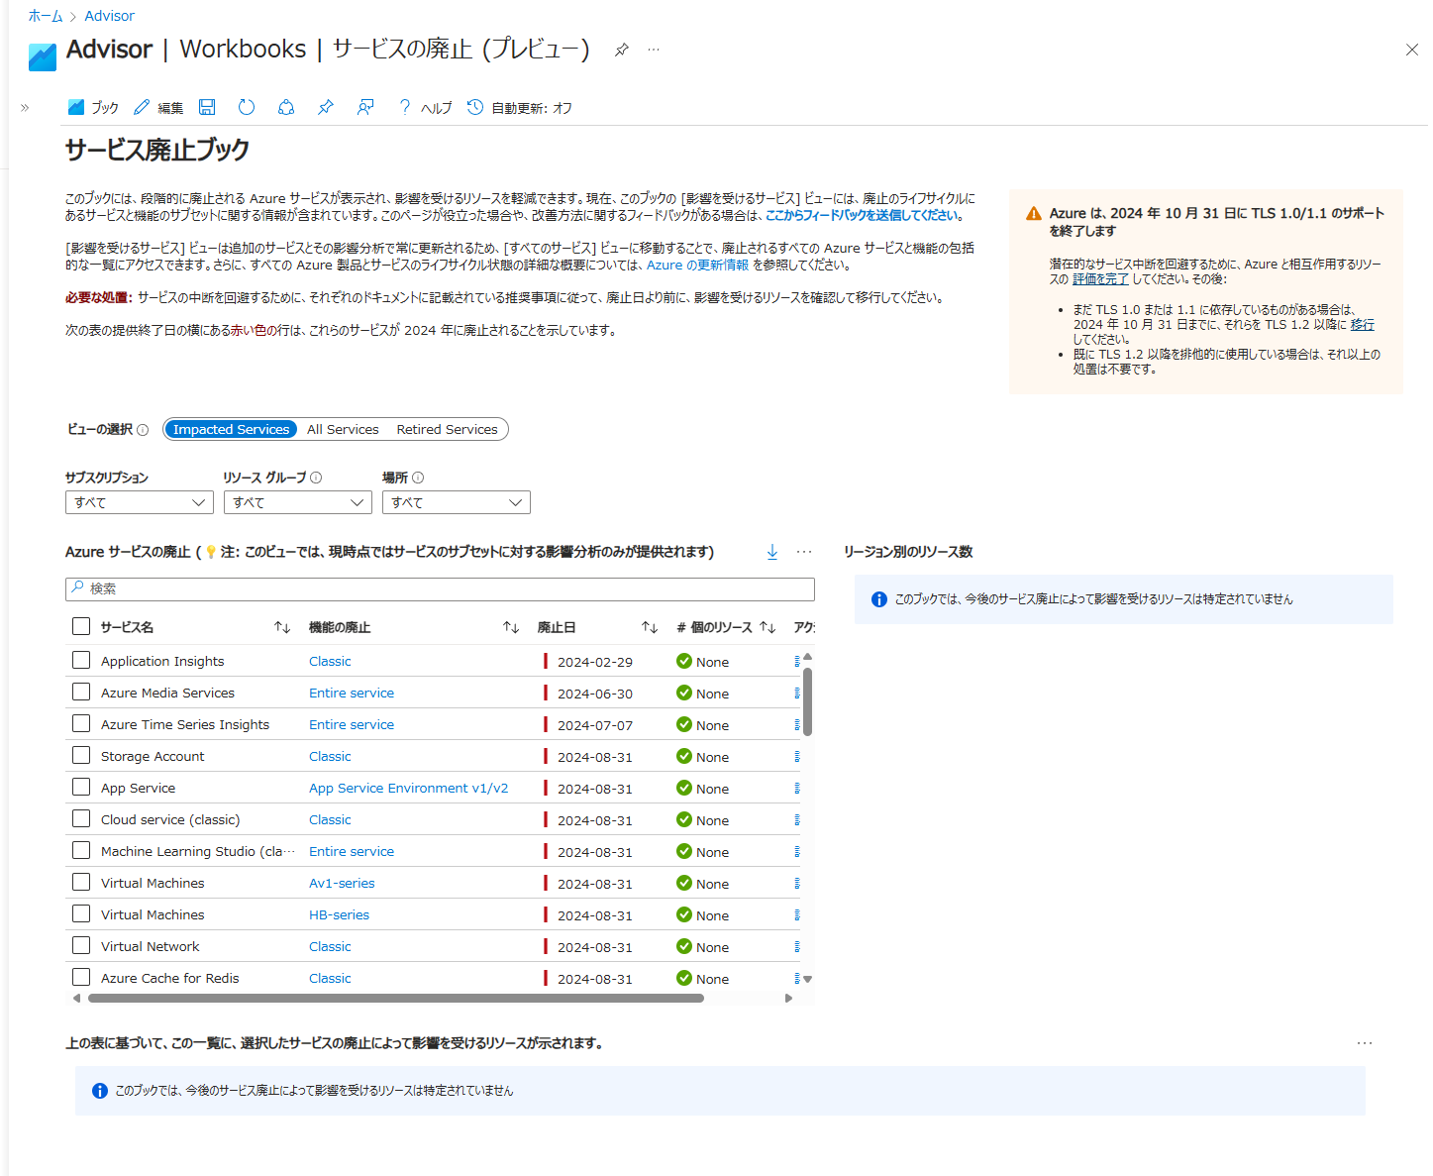Open 評価を完了 link in TLS notice

tap(1100, 279)
